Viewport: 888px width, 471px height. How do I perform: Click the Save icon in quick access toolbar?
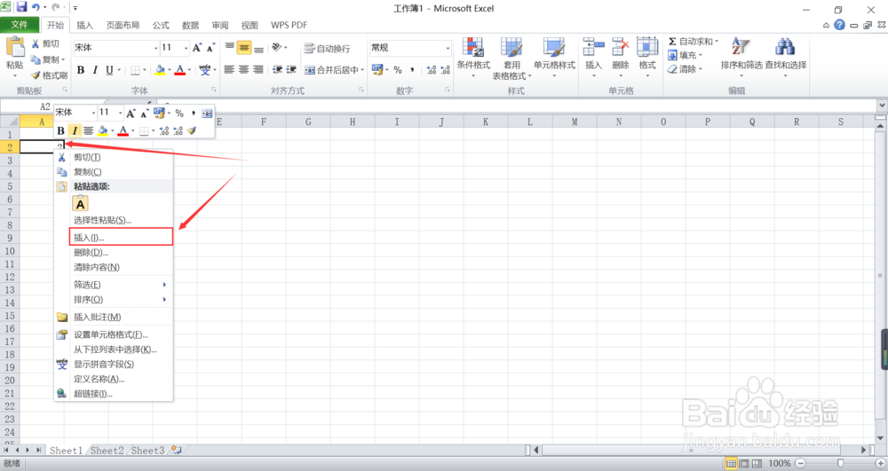click(x=21, y=7)
